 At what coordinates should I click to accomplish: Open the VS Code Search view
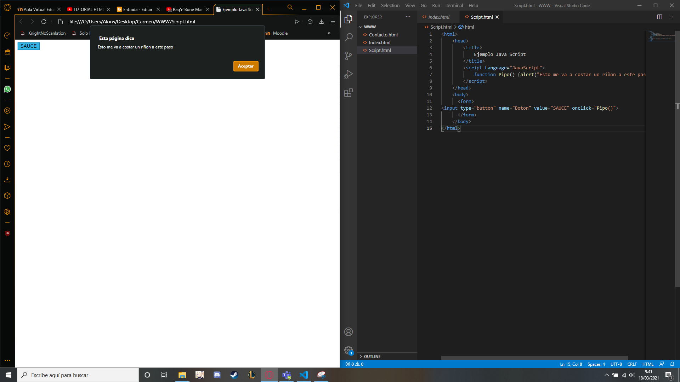pos(348,37)
